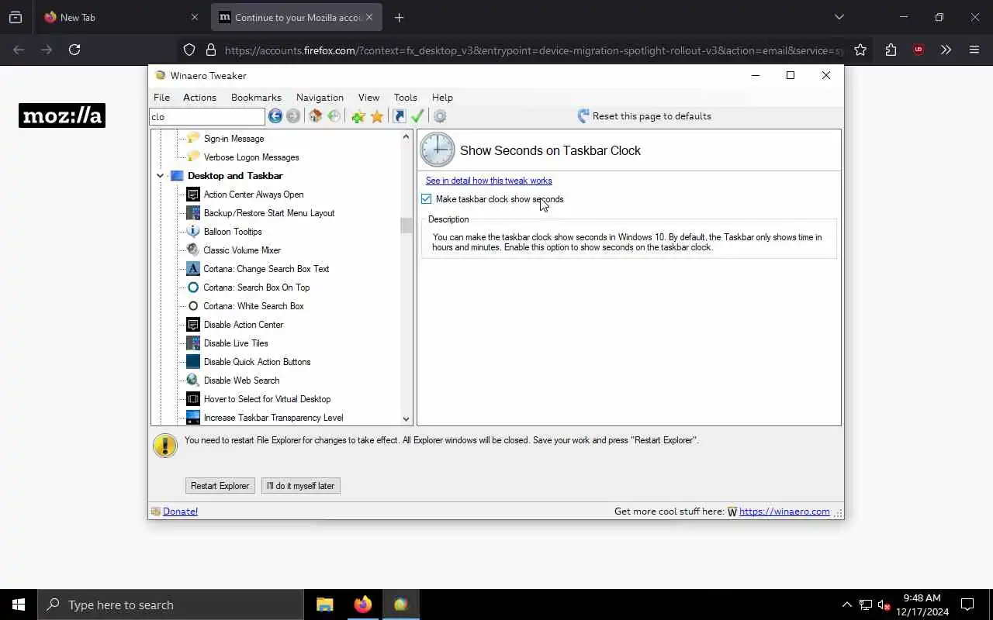
Task: Click the greyed forward arrow toolbar icon
Action: pos(293,116)
